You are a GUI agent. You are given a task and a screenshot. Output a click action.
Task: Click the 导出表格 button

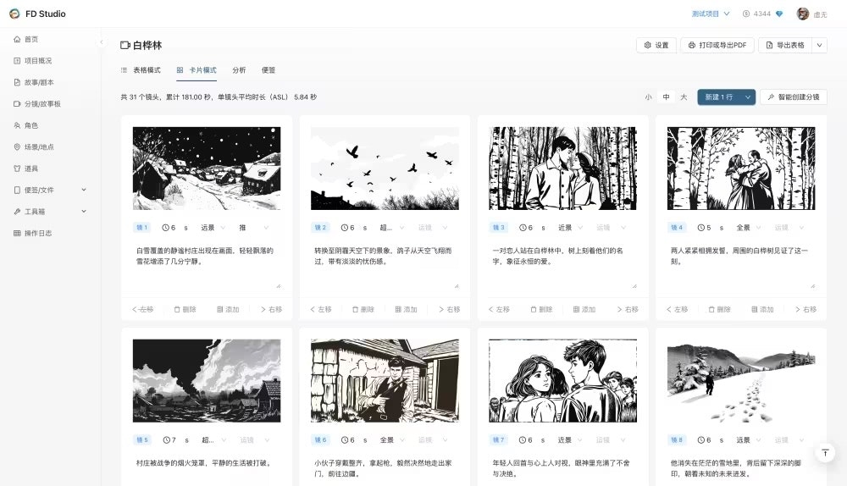click(785, 46)
